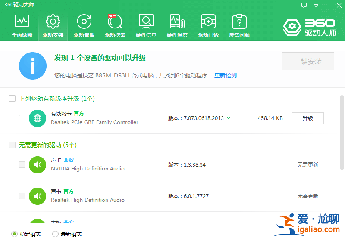
Task: Click 无需更新 status for NVIDIA audio
Action: (308, 165)
